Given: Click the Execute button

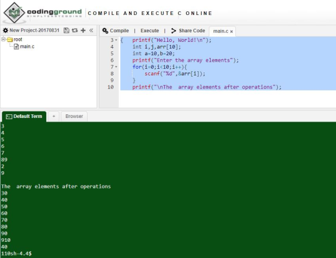Looking at the screenshot, I should click(x=149, y=31).
